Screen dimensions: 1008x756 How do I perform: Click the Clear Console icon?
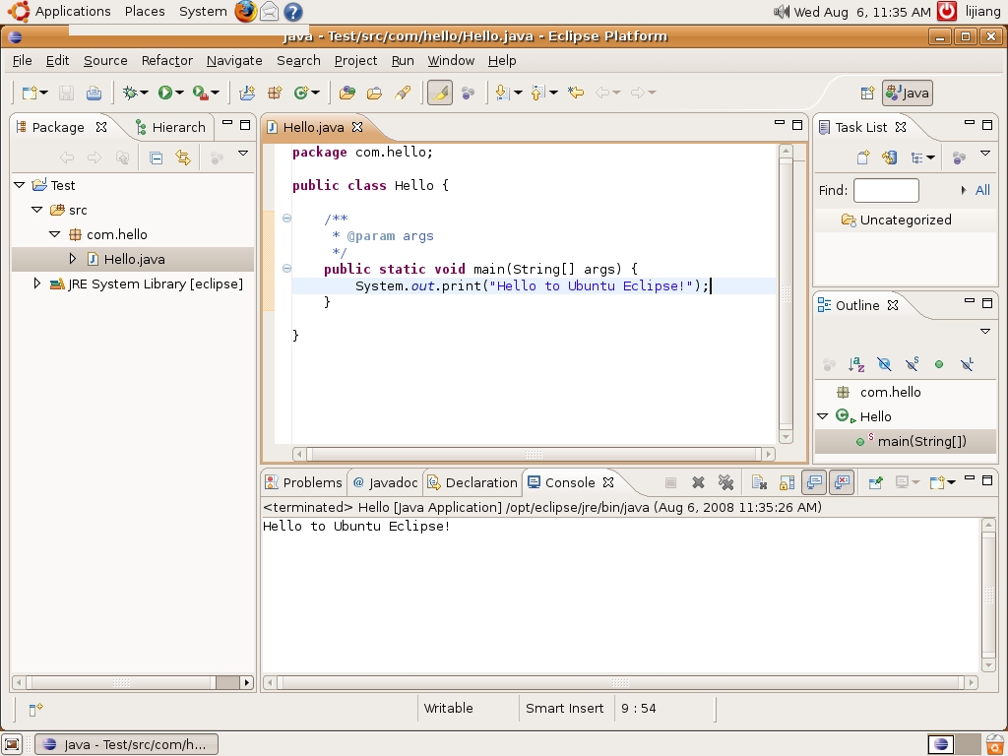click(x=759, y=482)
